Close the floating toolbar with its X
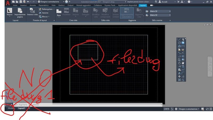 185,39
